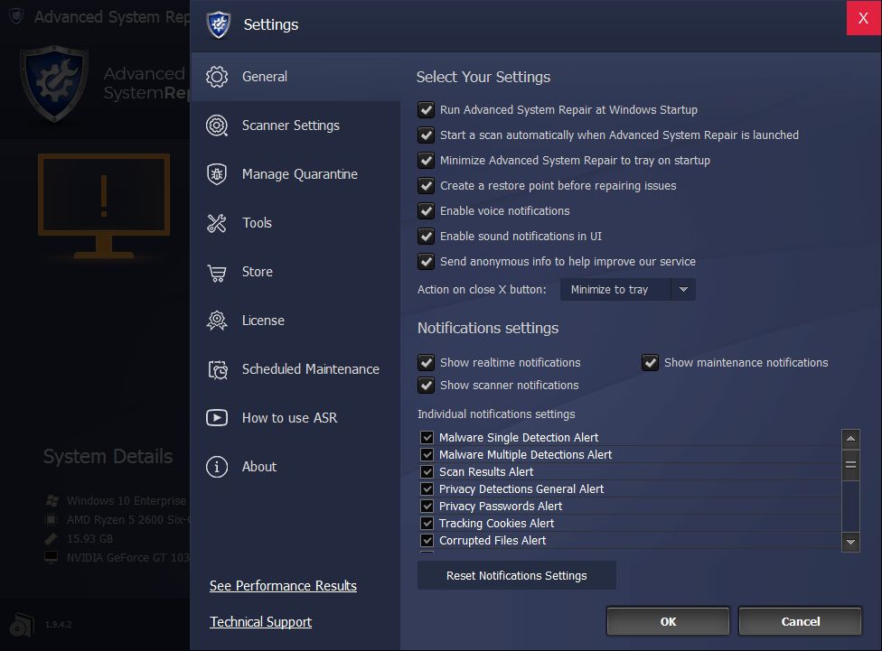Click the CPU icon next to AMD Ryzen 5 2600
This screenshot has width=882, height=651.
52,519
